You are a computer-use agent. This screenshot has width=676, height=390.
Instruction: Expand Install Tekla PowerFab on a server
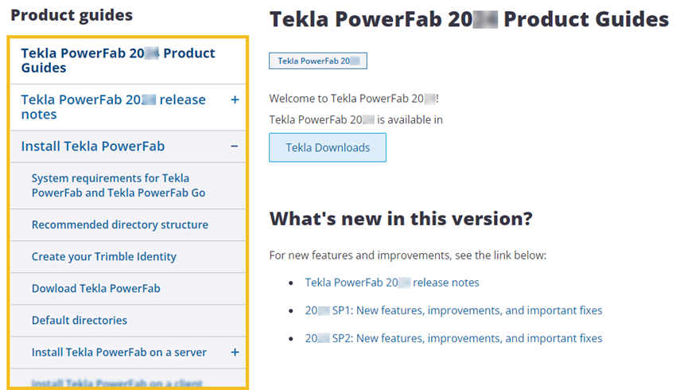[235, 352]
